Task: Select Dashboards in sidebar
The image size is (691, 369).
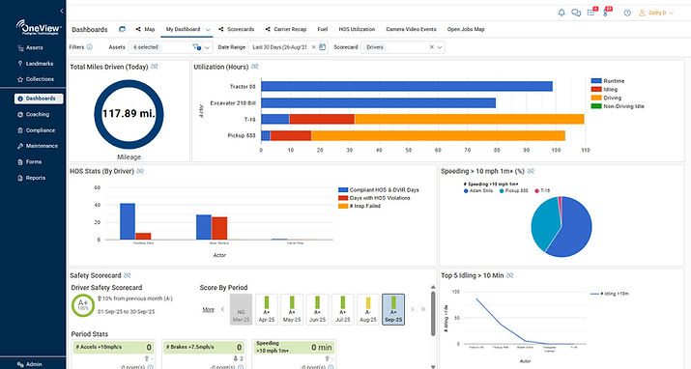Action: (x=39, y=99)
